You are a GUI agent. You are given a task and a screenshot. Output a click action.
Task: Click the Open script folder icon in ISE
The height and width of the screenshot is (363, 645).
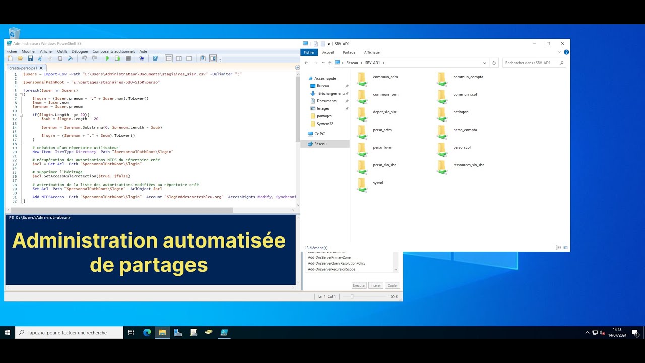tap(20, 58)
